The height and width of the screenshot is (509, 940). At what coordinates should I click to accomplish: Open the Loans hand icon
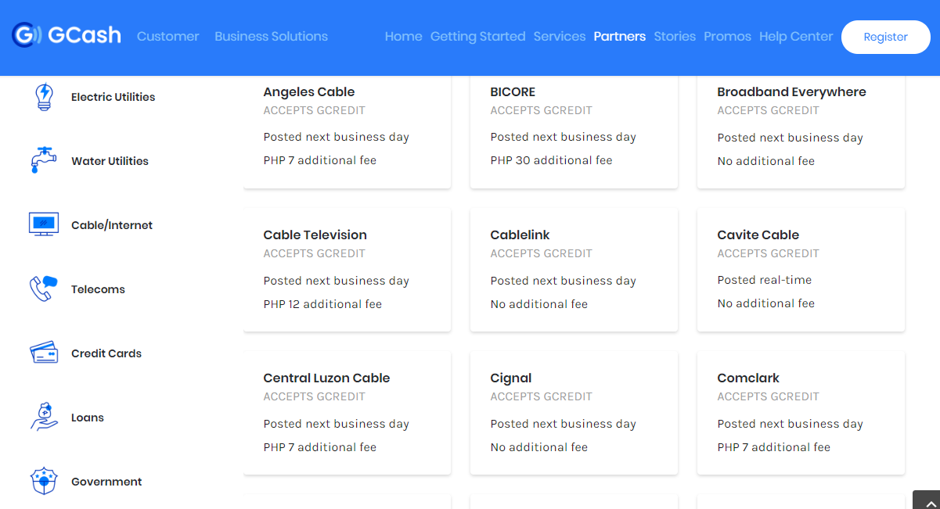click(x=44, y=417)
